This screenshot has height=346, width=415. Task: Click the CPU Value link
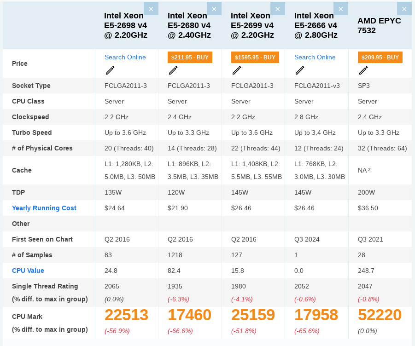(x=28, y=271)
